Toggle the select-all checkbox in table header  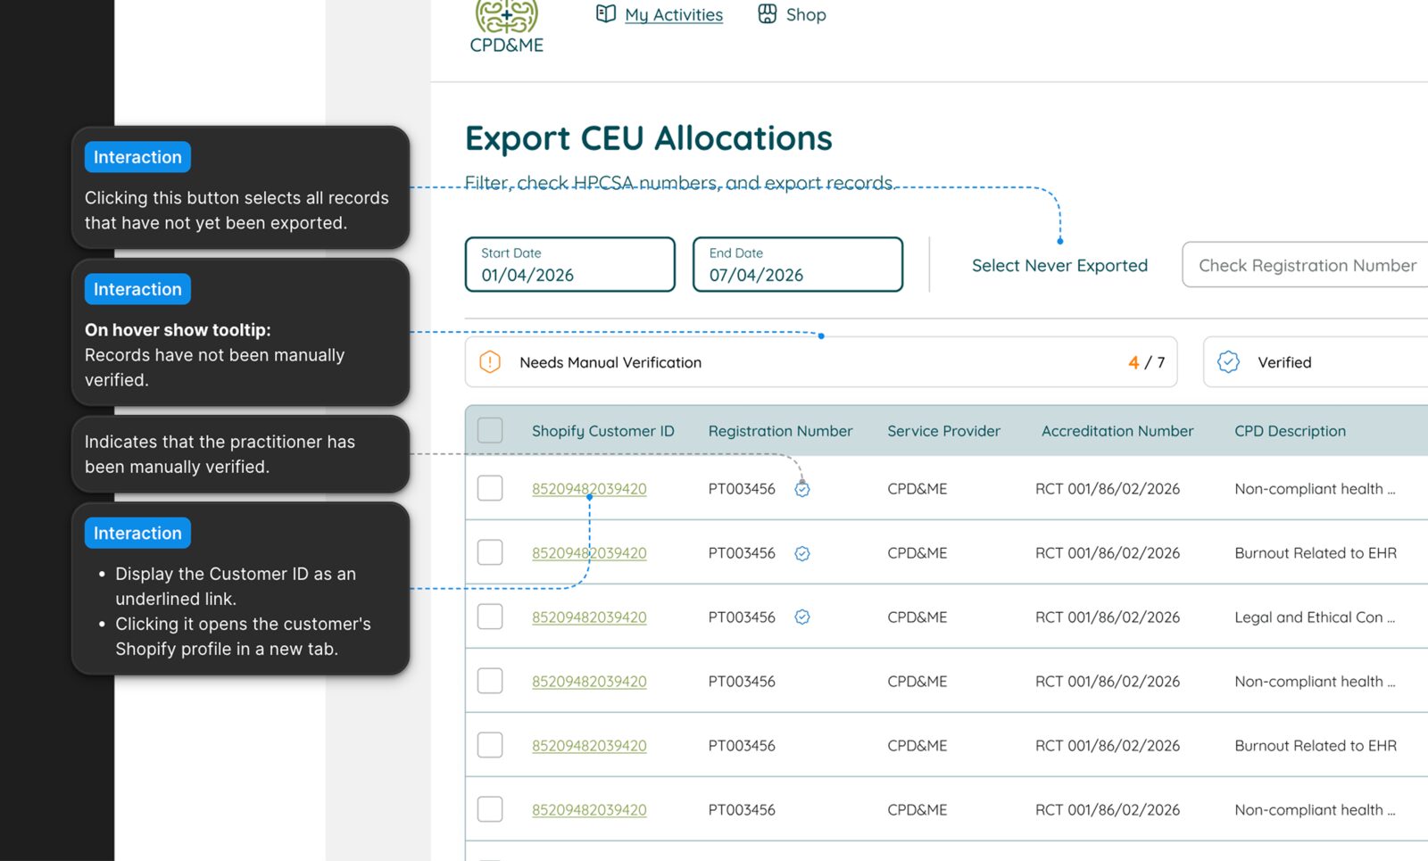tap(490, 430)
